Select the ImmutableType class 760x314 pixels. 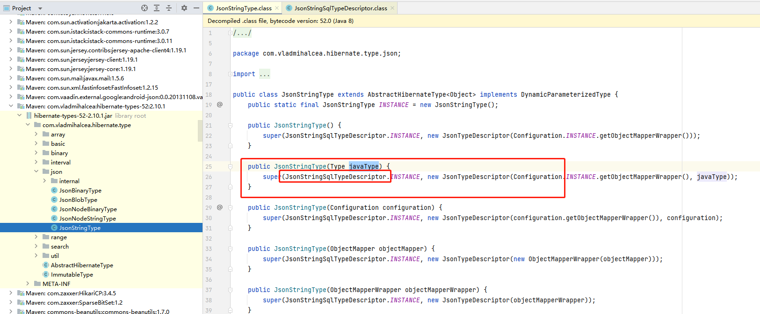pyautogui.click(x=72, y=274)
